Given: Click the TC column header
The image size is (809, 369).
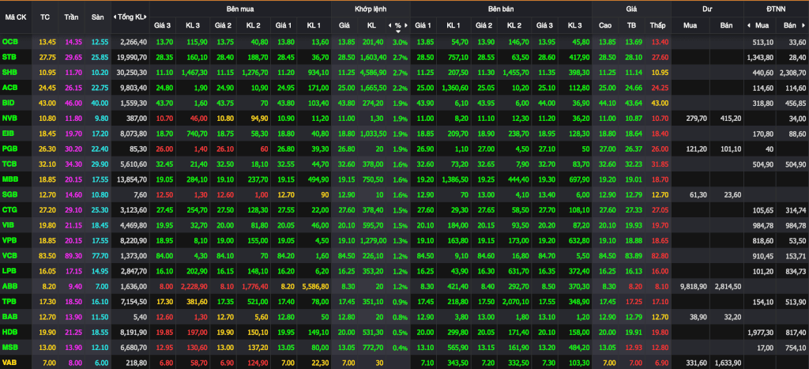Looking at the screenshot, I should [45, 17].
